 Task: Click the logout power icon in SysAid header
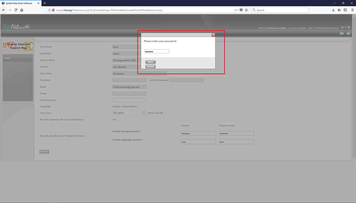[x=349, y=27]
